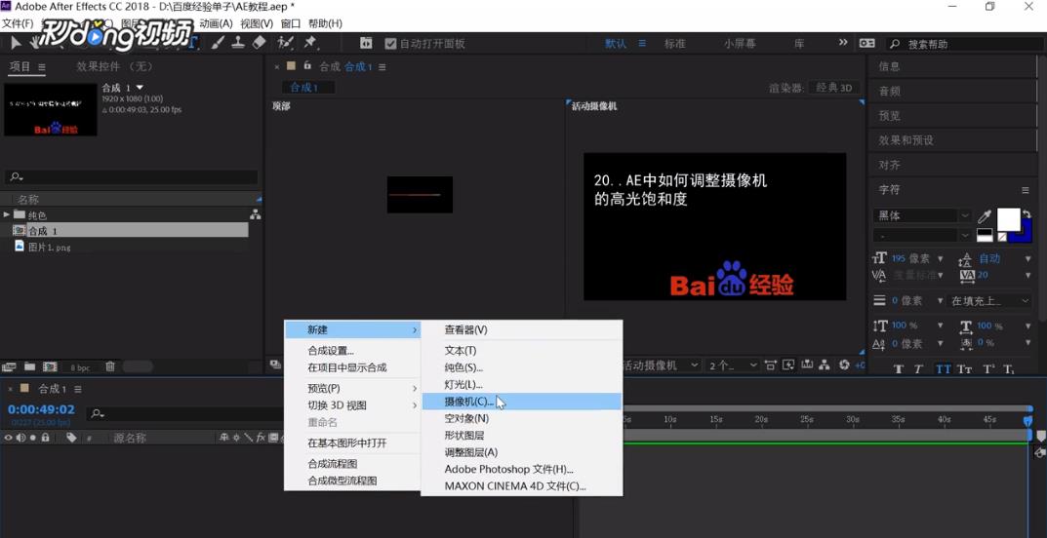Select the Selection arrow tool

(x=16, y=43)
